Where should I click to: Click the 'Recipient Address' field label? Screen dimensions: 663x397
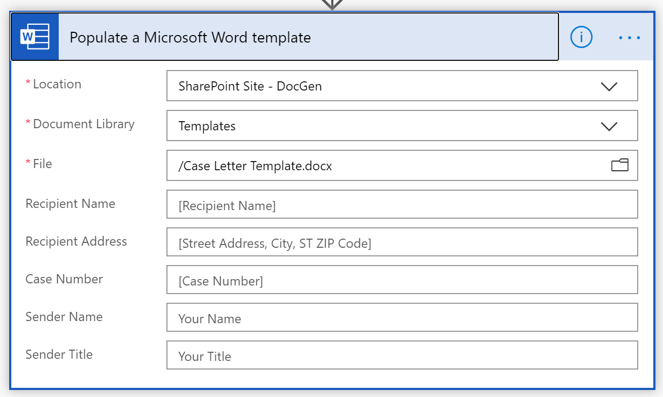click(x=76, y=241)
